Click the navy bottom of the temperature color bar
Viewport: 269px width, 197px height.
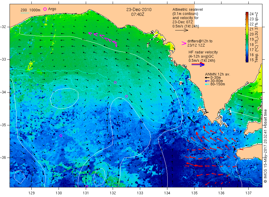coord(247,60)
